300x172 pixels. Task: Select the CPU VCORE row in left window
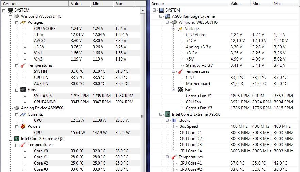86,29
